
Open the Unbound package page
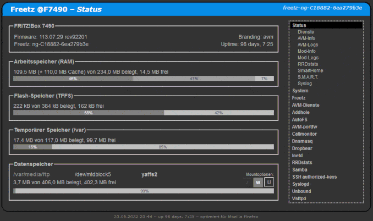(x=301, y=191)
